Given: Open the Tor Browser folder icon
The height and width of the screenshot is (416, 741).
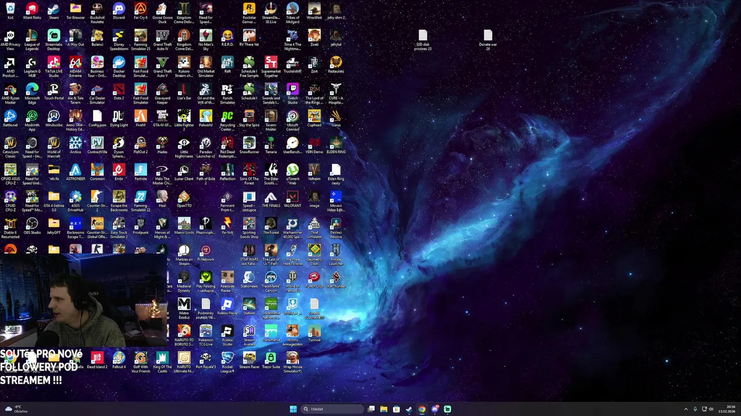Looking at the screenshot, I should click(x=75, y=11).
